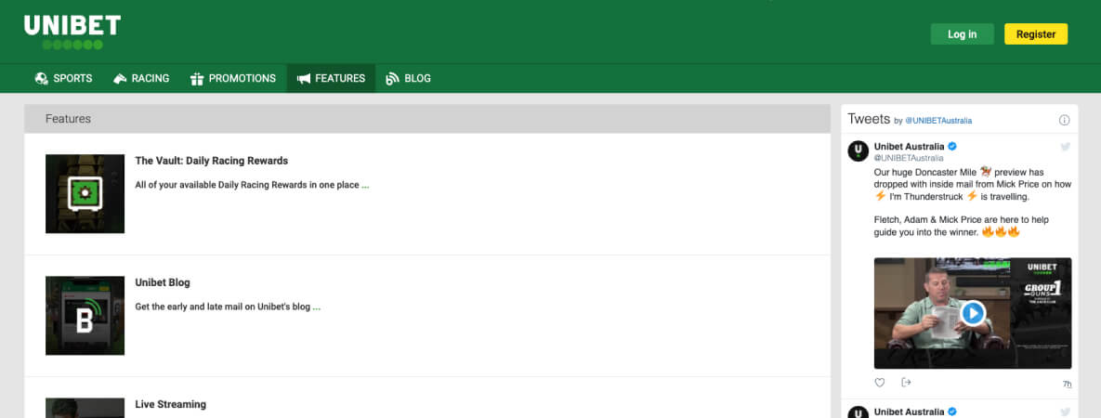Click the Unibet logo
This screenshot has height=418, width=1101.
click(72, 32)
